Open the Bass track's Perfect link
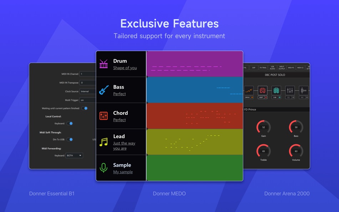Screen dimensions: 339x212 pyautogui.click(x=119, y=94)
